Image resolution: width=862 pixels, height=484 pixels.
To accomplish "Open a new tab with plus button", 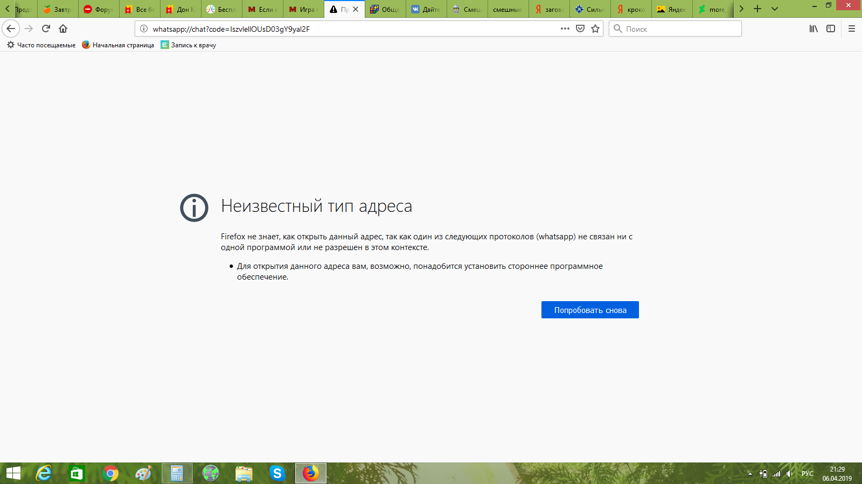I will [757, 9].
